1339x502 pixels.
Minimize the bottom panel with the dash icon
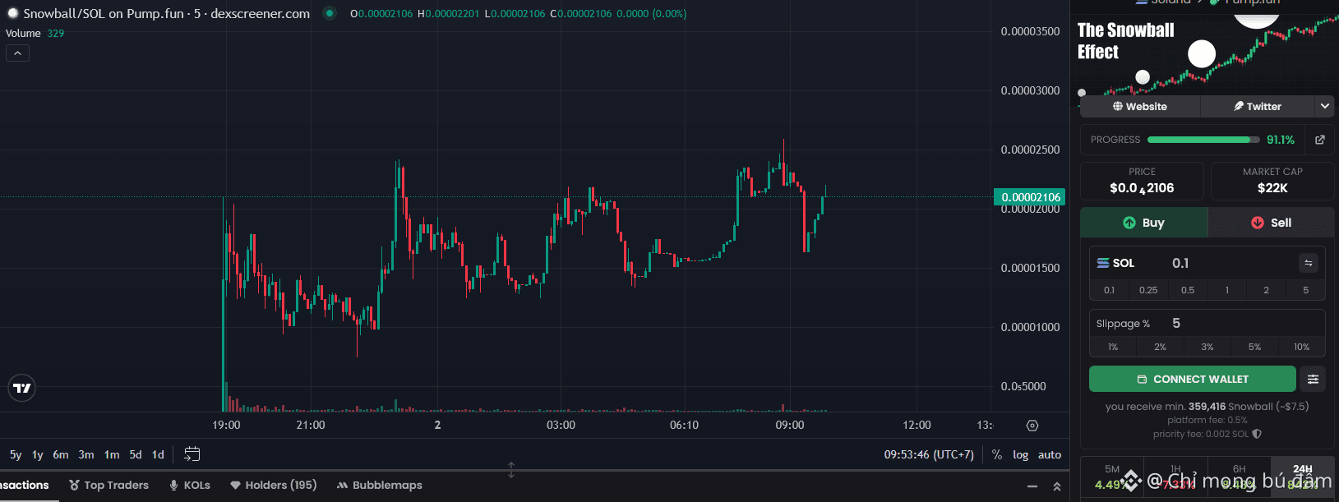pyautogui.click(x=1032, y=486)
